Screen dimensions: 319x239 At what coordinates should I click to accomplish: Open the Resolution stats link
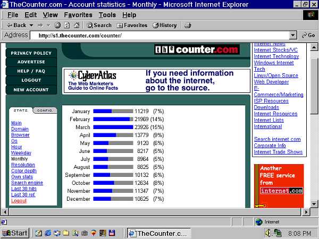pos(23,165)
